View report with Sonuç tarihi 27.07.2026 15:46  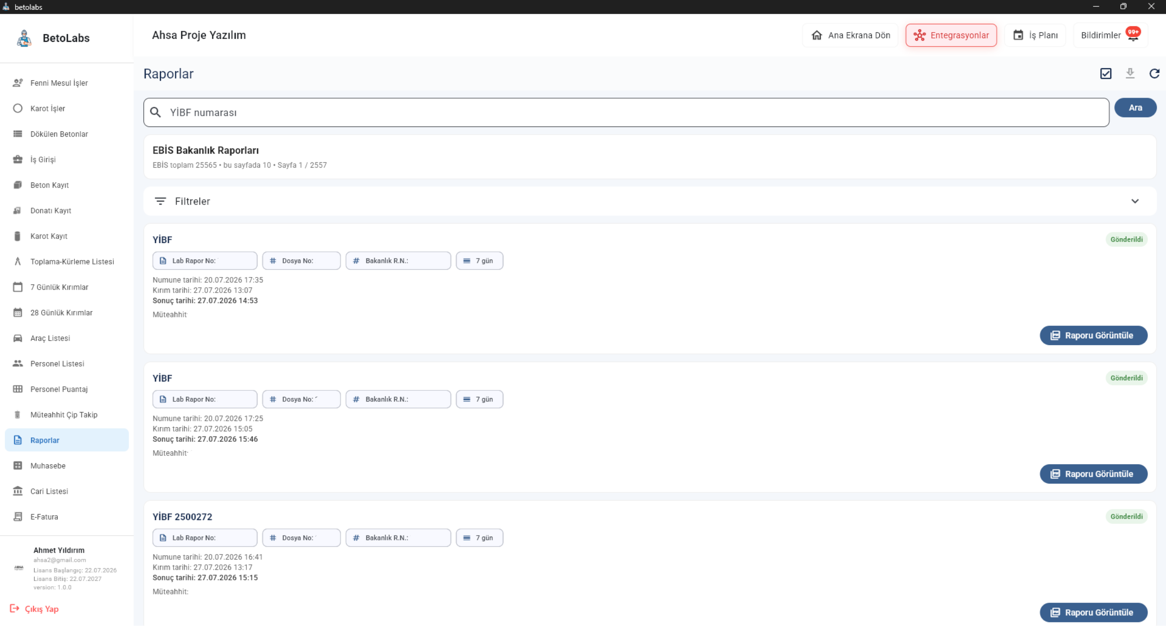[x=1094, y=474]
